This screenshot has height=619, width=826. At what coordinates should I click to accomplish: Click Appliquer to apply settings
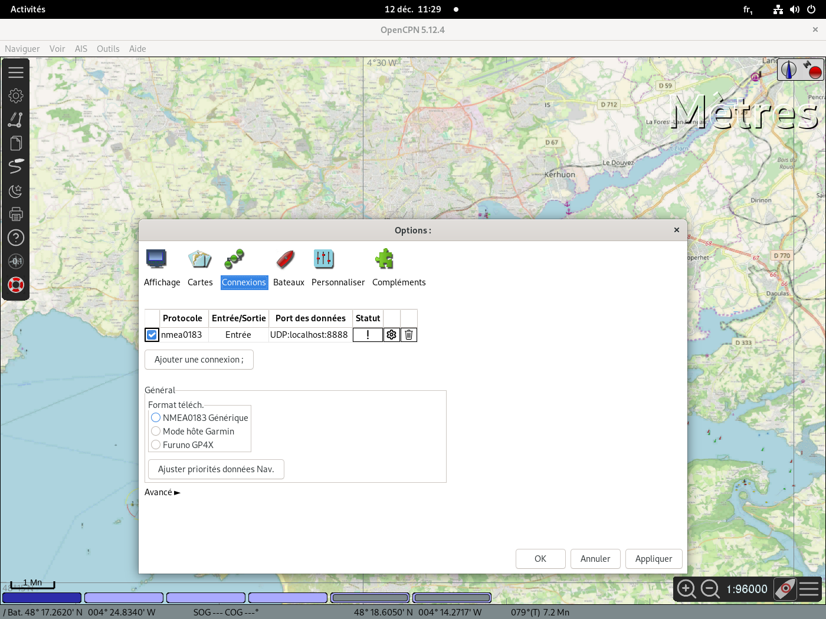pyautogui.click(x=654, y=559)
